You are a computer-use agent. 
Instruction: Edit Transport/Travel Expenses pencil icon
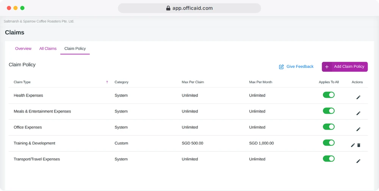click(358, 161)
